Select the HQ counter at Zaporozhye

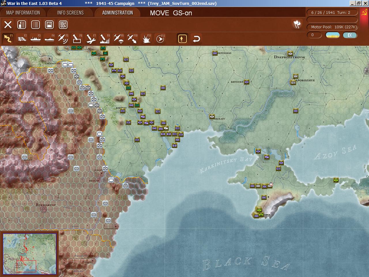click(x=293, y=83)
